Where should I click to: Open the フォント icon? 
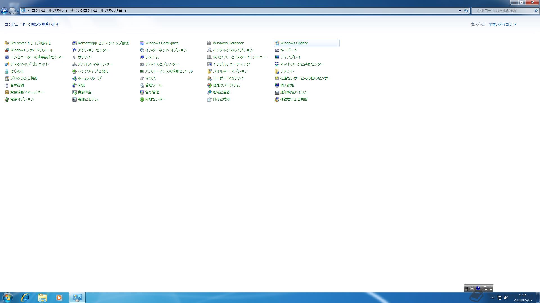click(277, 71)
